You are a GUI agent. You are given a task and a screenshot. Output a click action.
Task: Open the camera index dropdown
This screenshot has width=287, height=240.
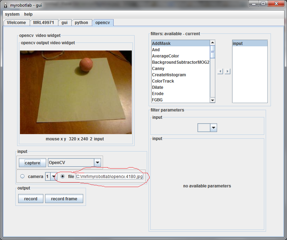pyautogui.click(x=53, y=176)
